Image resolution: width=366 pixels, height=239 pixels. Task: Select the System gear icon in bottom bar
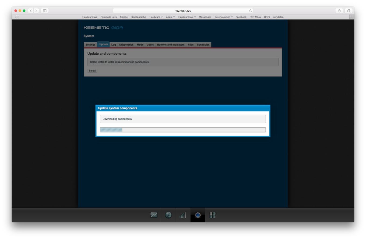coord(198,215)
